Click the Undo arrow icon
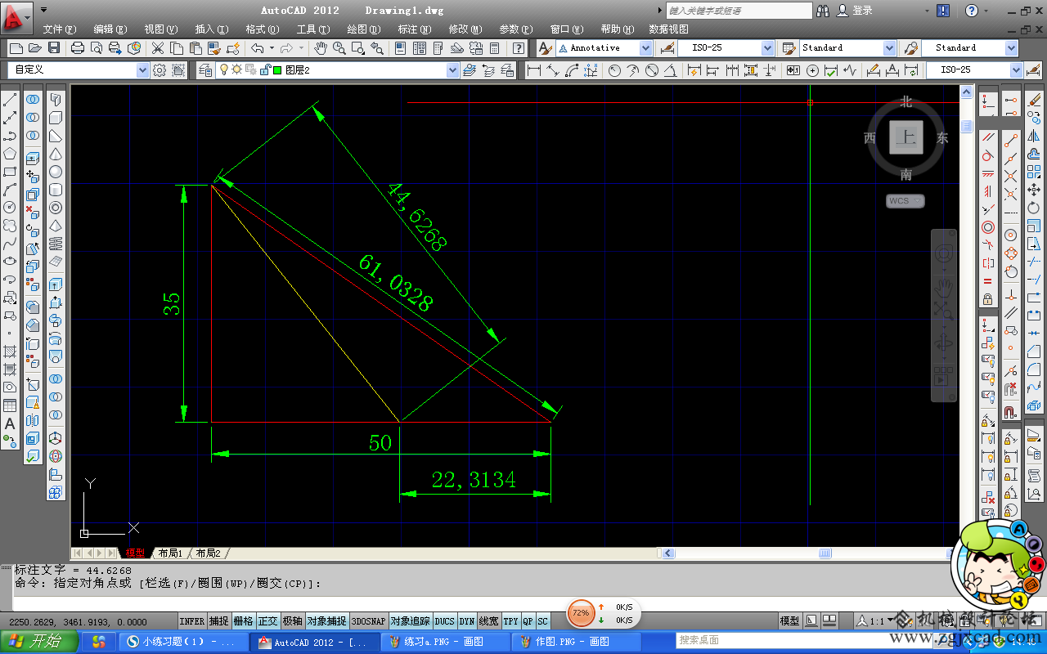The height and width of the screenshot is (654, 1047). tap(258, 48)
